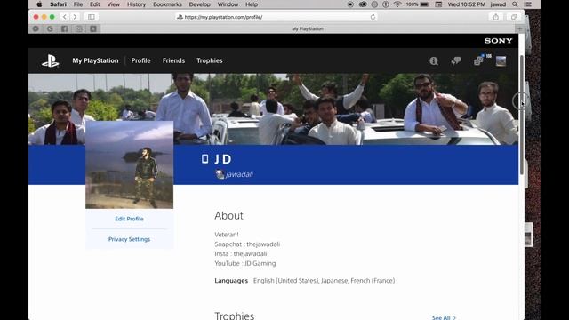The width and height of the screenshot is (569, 320).
Task: Click the 'Insta : thejawadali' line
Action: click(x=241, y=253)
